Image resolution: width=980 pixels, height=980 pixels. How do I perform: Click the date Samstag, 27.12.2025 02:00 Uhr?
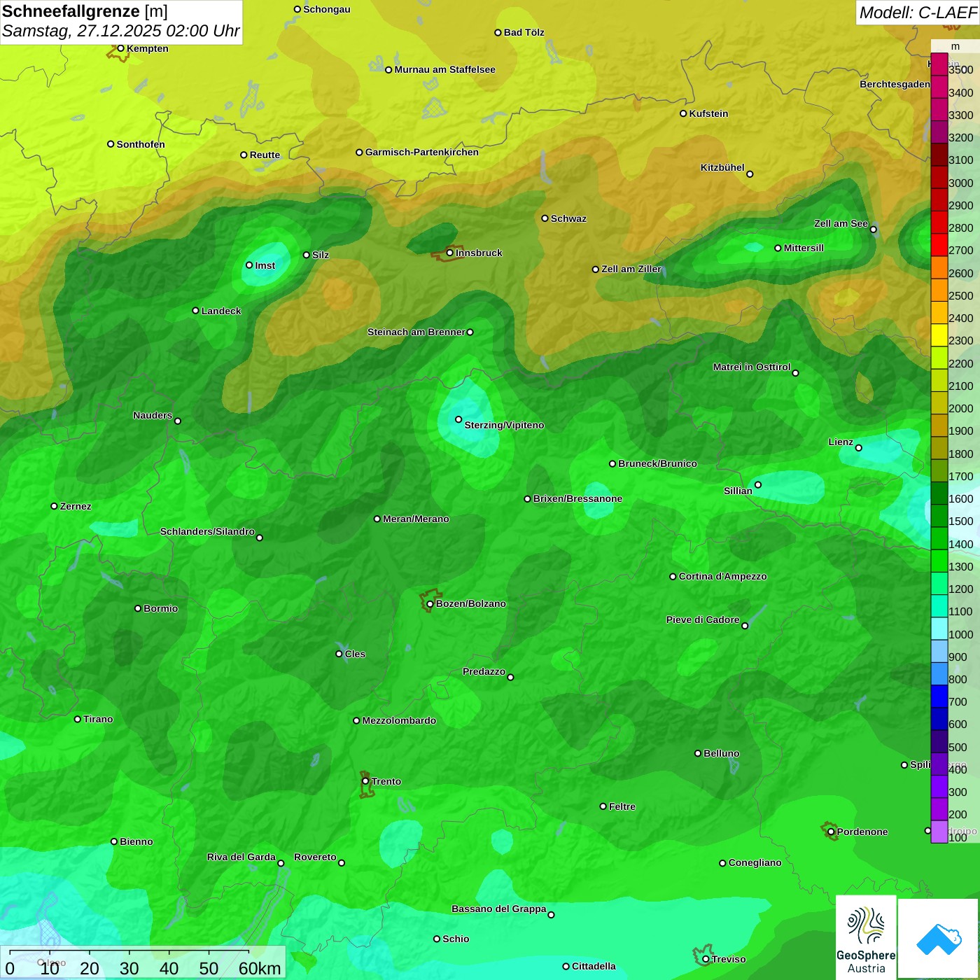pyautogui.click(x=120, y=31)
